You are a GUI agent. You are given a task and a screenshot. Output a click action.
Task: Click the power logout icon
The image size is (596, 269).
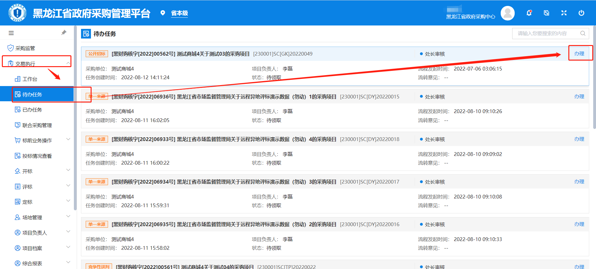coord(581,13)
